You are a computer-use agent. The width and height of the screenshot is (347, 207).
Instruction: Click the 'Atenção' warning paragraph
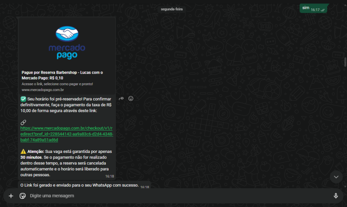pyautogui.click(x=66, y=163)
